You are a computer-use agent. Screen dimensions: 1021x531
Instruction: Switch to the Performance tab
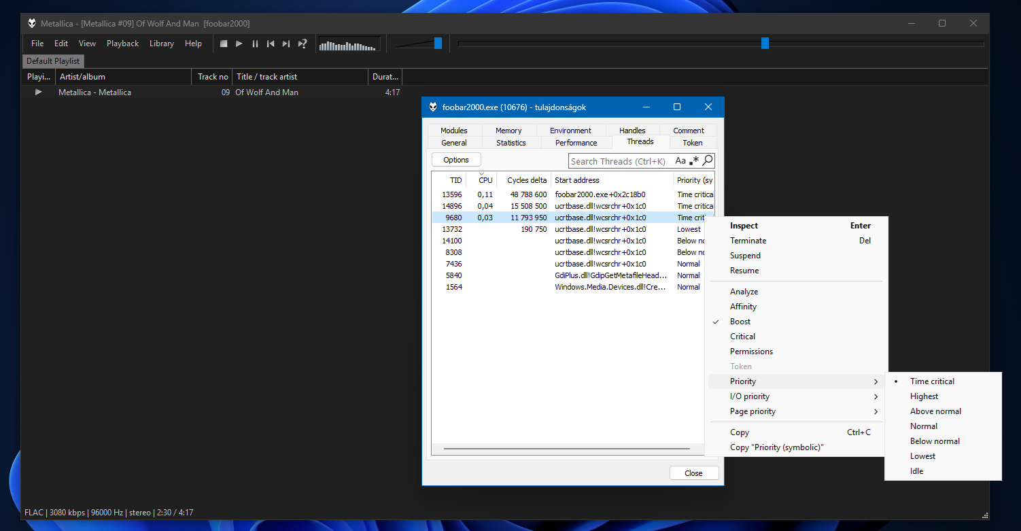pos(576,143)
